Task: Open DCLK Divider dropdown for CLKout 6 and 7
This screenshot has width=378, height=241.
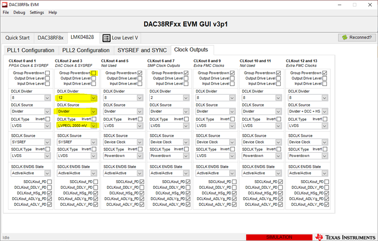Action: pyautogui.click(x=169, y=98)
